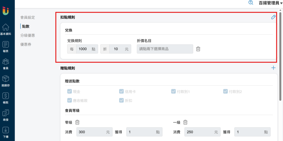Delete the 一級 member level
The image size is (283, 141).
click(185, 122)
